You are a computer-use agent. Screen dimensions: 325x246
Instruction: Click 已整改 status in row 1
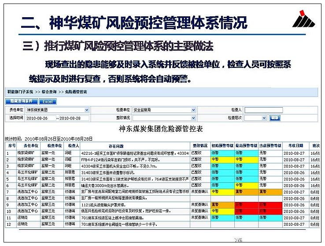196,153
